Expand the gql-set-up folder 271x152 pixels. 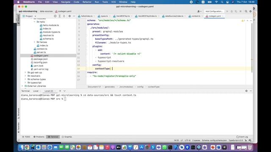point(25,73)
